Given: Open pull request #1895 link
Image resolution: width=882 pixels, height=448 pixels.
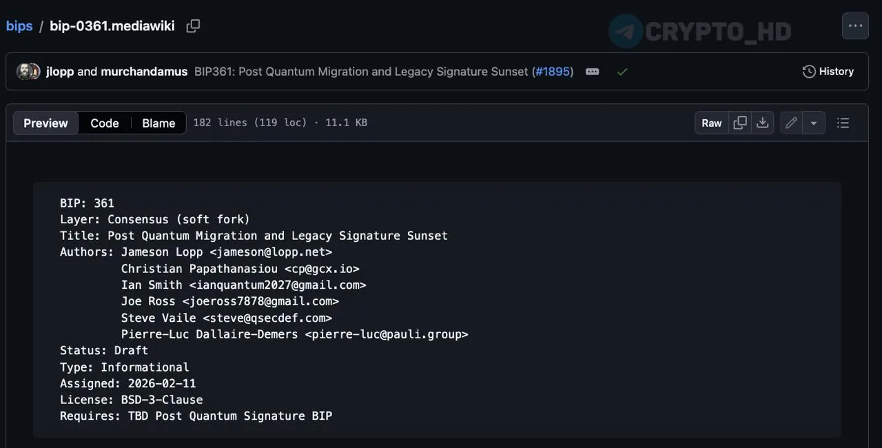Looking at the screenshot, I should coord(553,72).
